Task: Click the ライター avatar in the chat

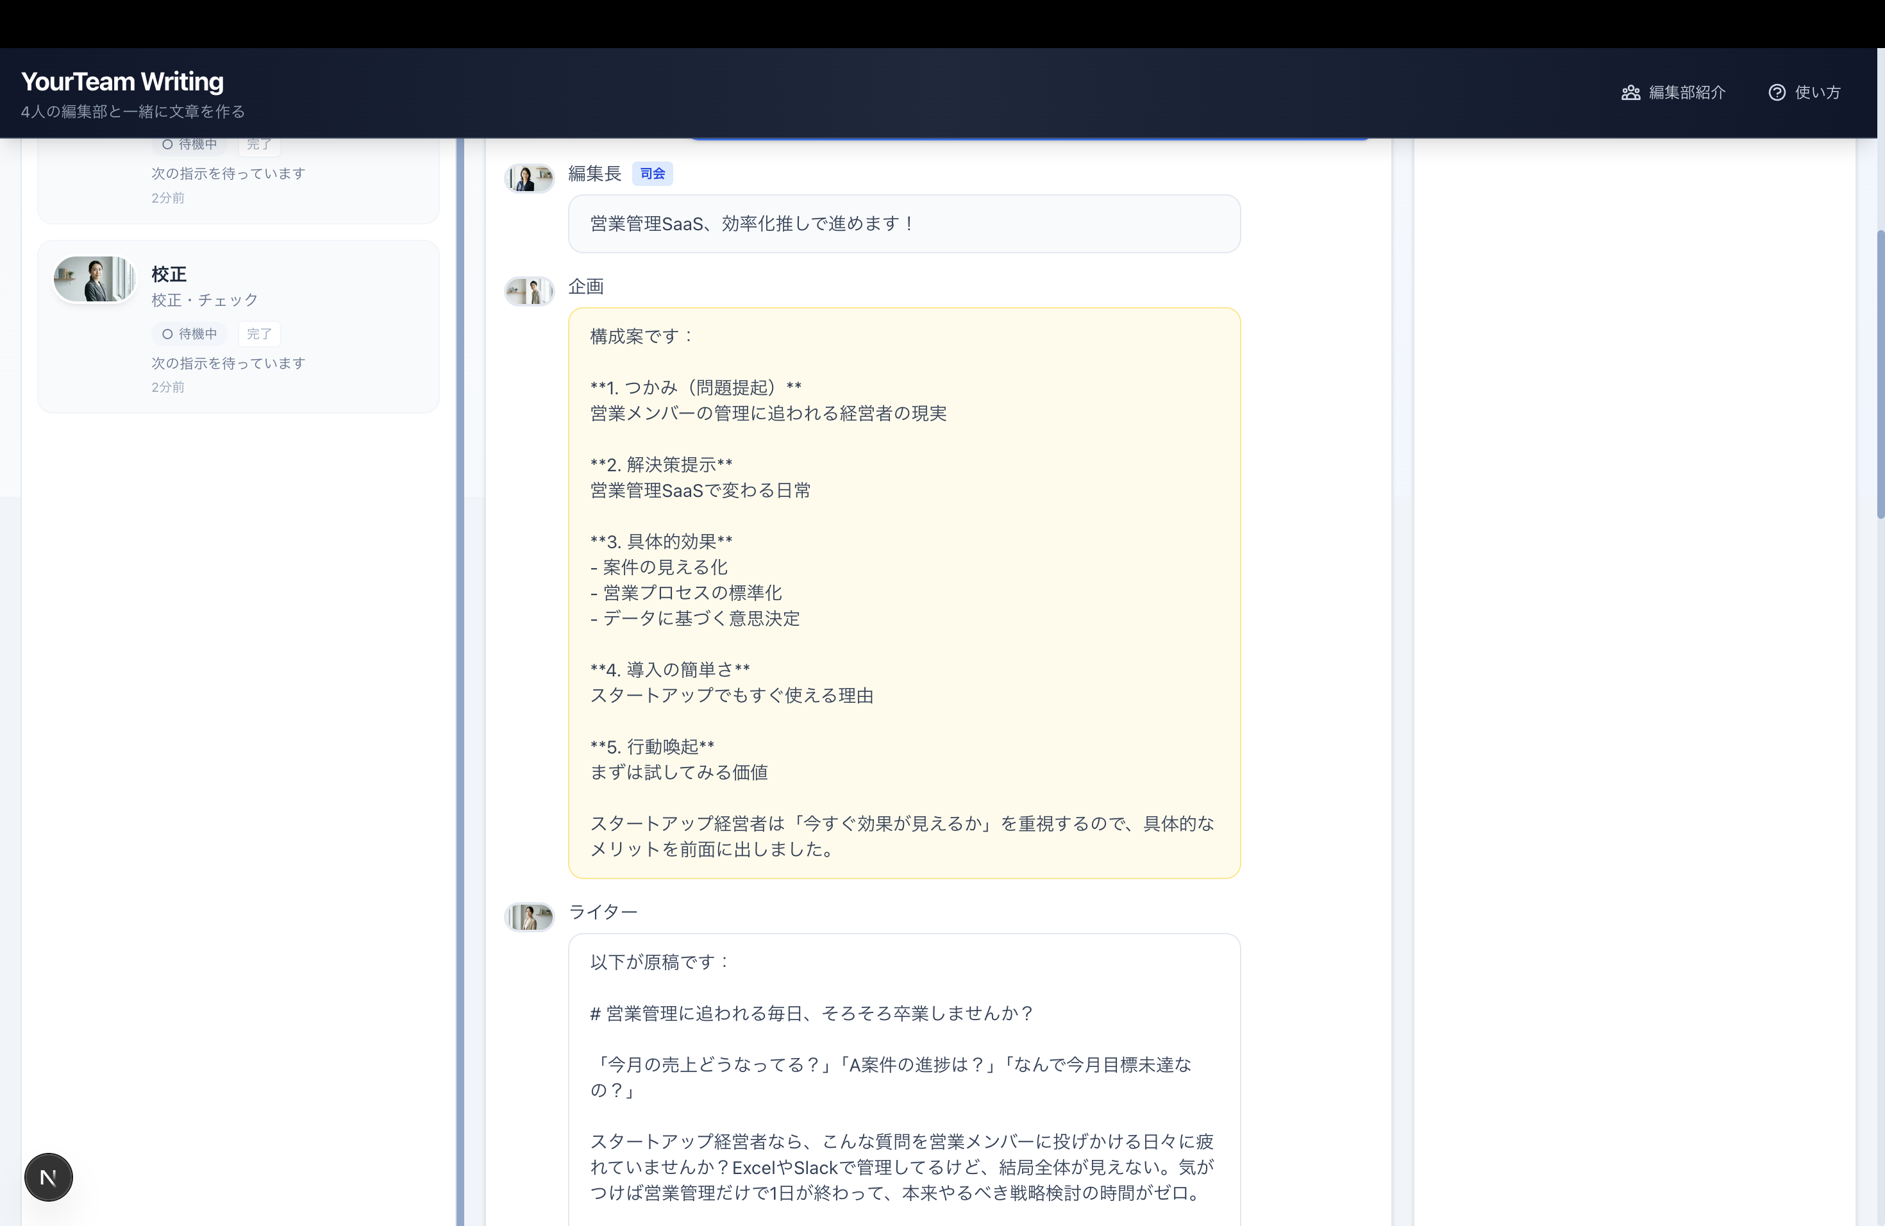Action: click(x=529, y=917)
